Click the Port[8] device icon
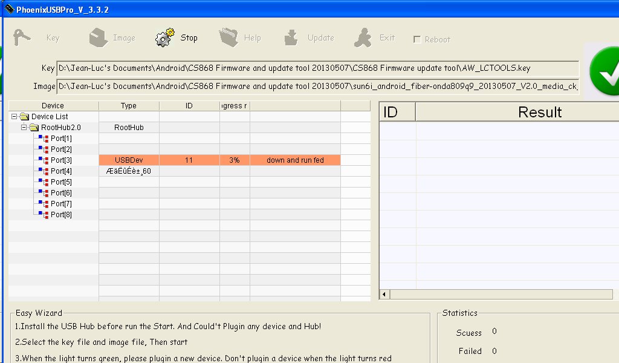The width and height of the screenshot is (619, 363). (x=44, y=214)
